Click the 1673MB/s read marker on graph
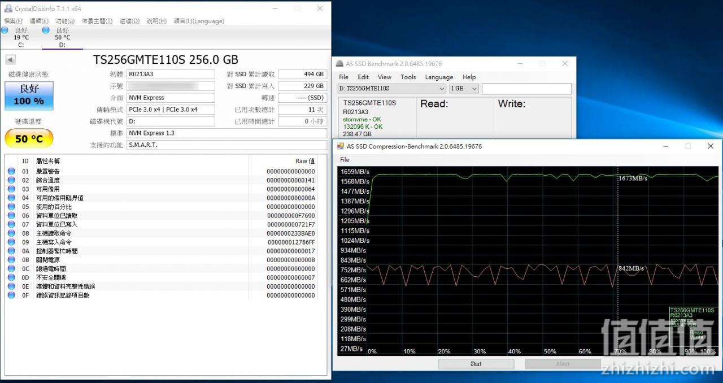The width and height of the screenshot is (723, 383). tap(633, 179)
